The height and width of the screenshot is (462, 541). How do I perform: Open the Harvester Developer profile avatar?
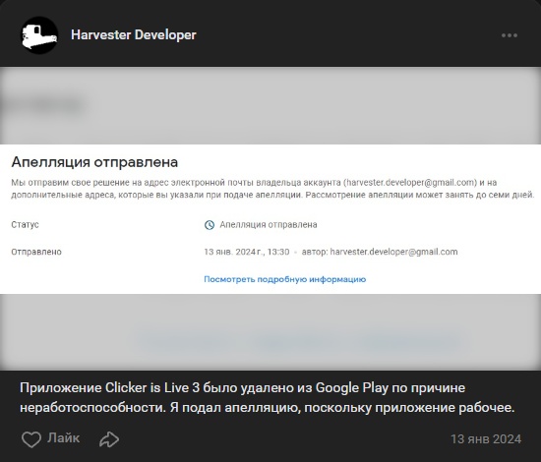click(39, 35)
